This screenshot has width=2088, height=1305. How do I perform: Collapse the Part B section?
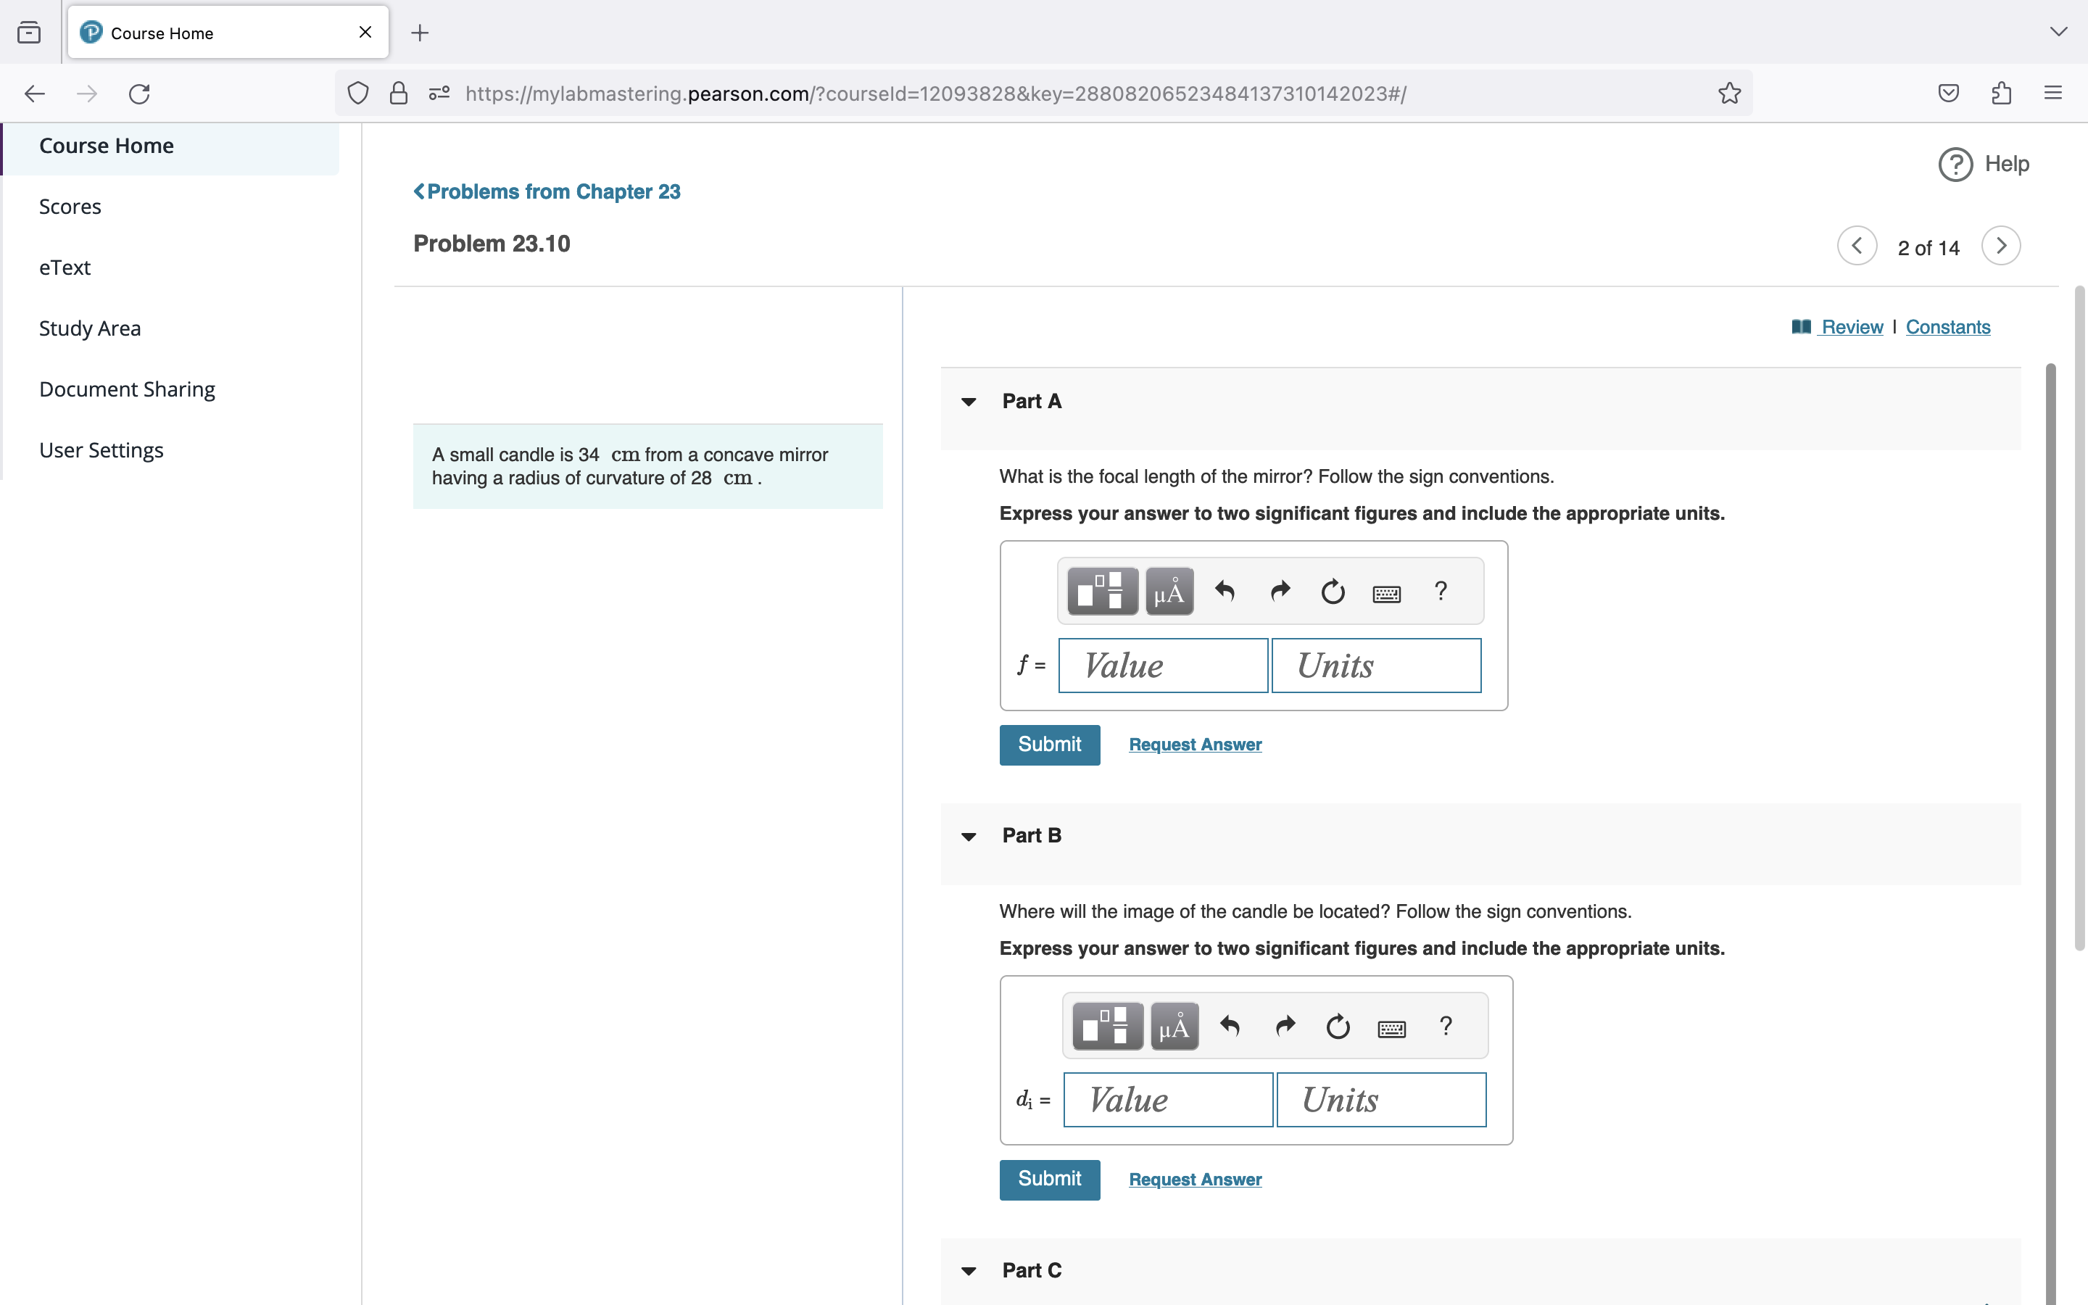coord(968,837)
